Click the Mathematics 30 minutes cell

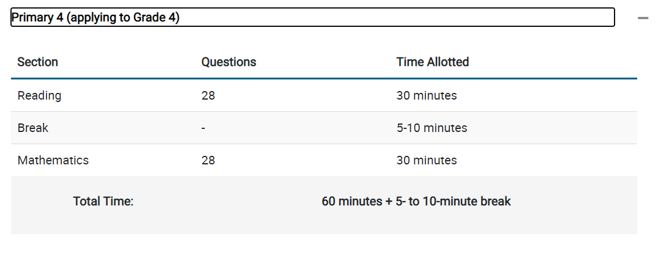pyautogui.click(x=427, y=160)
